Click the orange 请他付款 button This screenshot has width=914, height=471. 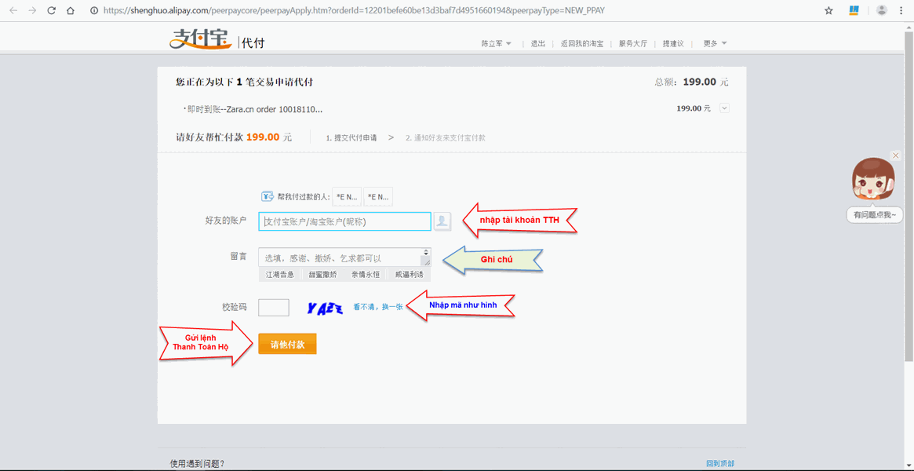tap(287, 344)
